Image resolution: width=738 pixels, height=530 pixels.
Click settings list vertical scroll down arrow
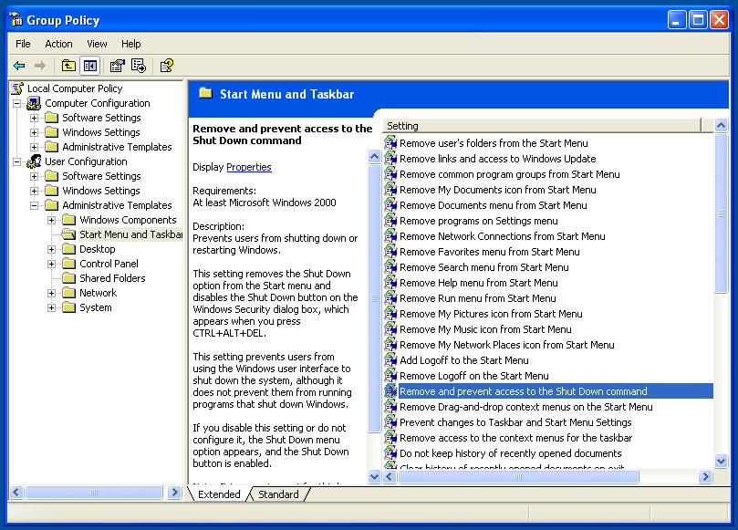[721, 461]
